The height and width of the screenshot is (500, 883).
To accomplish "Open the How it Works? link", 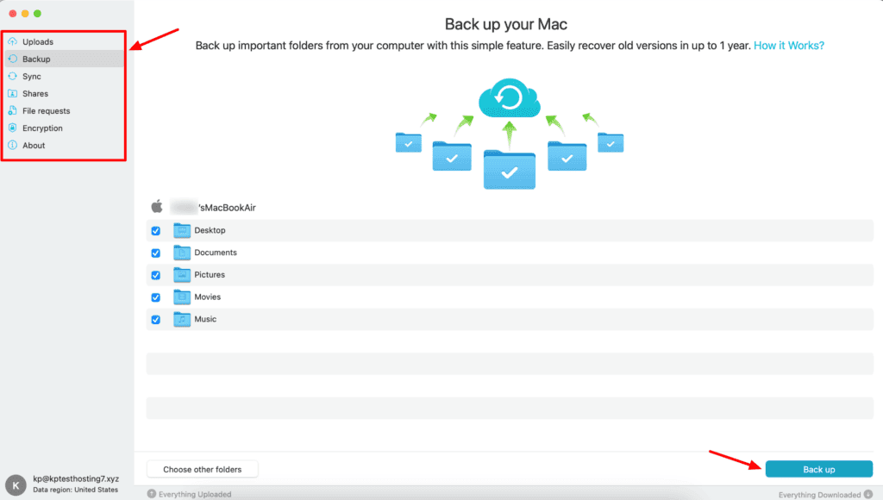I will (x=788, y=45).
